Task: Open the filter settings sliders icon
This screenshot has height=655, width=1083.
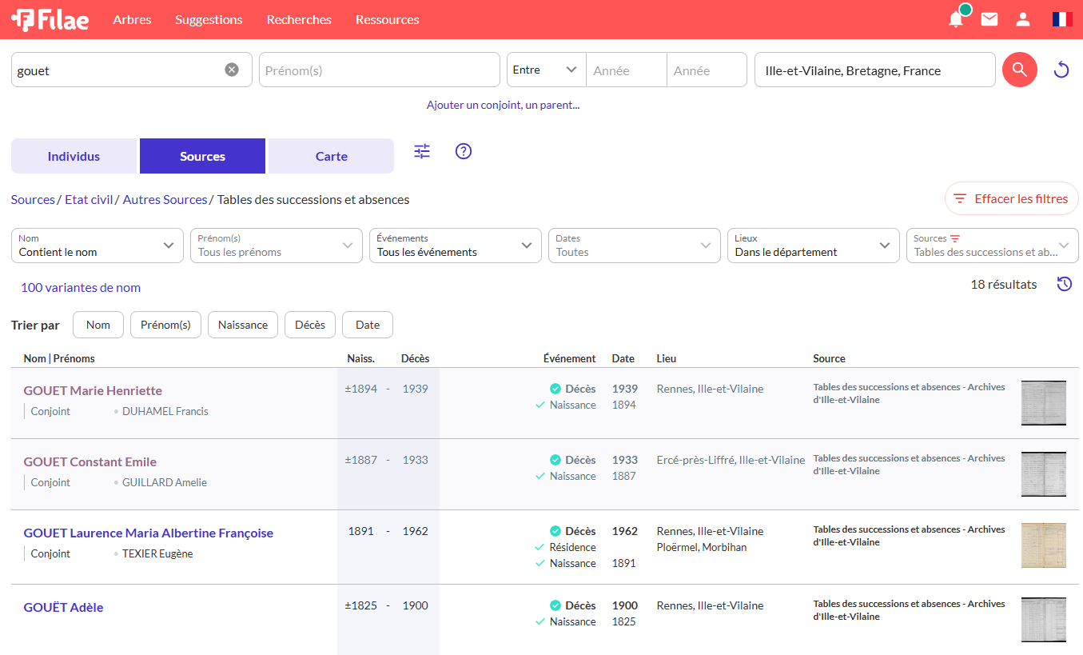Action: (422, 151)
